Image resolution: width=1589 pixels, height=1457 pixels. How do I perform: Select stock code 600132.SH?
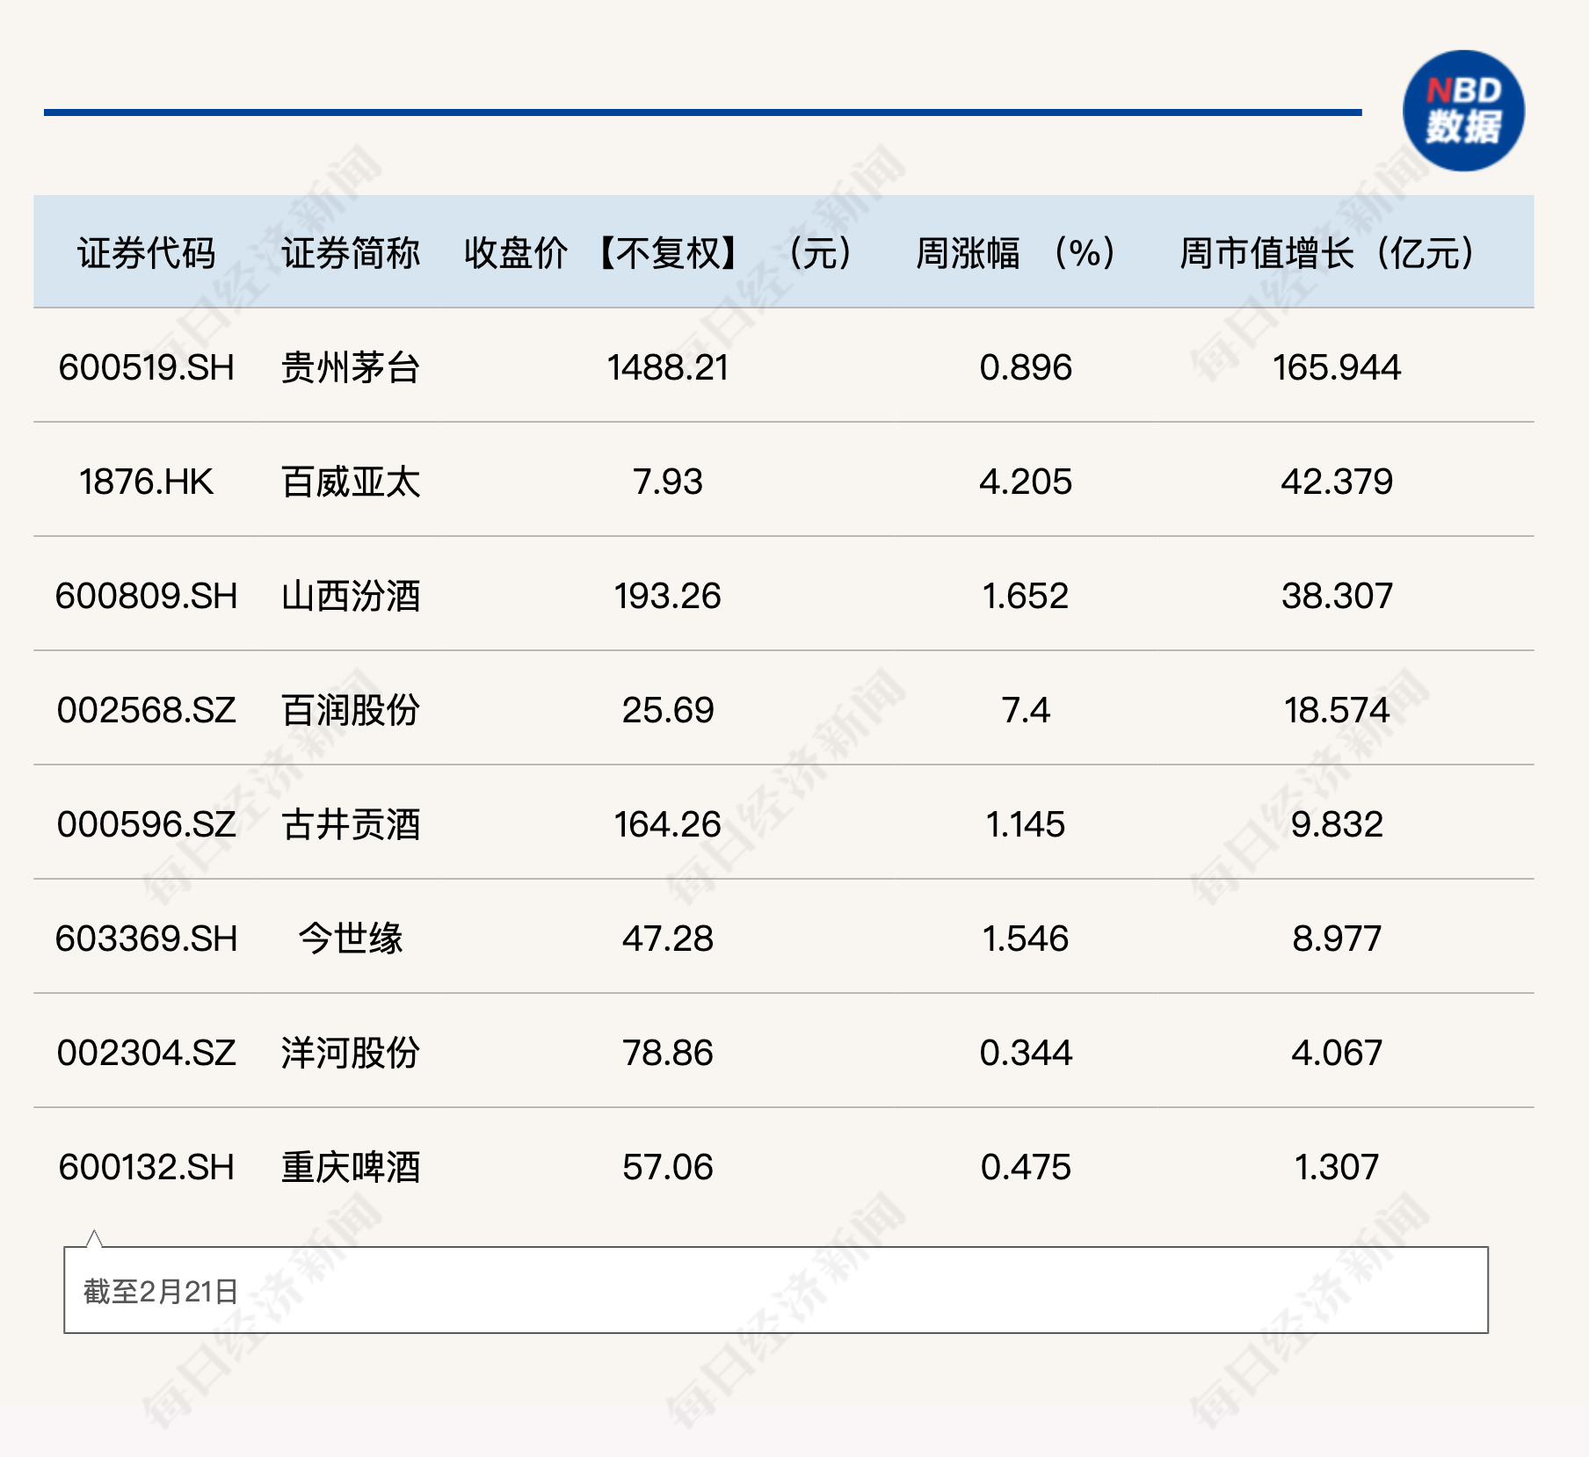147,1167
